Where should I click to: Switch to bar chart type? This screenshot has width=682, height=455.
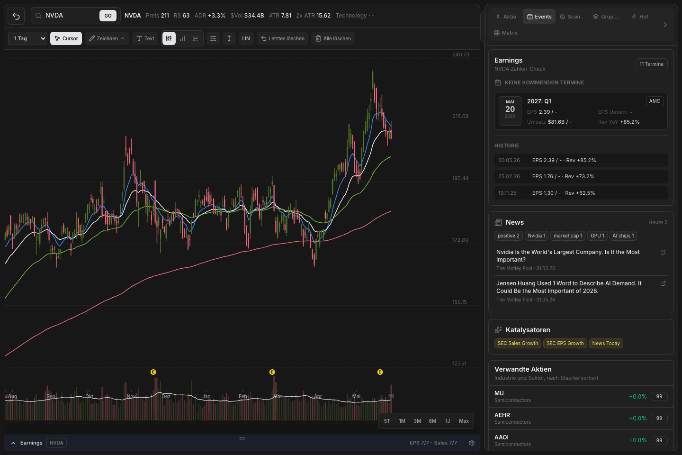coord(182,38)
